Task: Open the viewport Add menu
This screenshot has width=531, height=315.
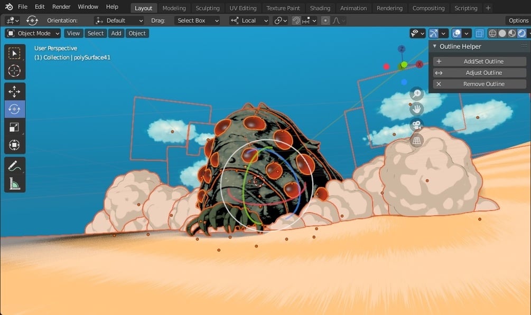Action: [116, 33]
